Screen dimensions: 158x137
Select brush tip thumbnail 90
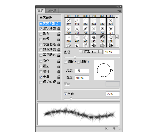coord(102,38)
